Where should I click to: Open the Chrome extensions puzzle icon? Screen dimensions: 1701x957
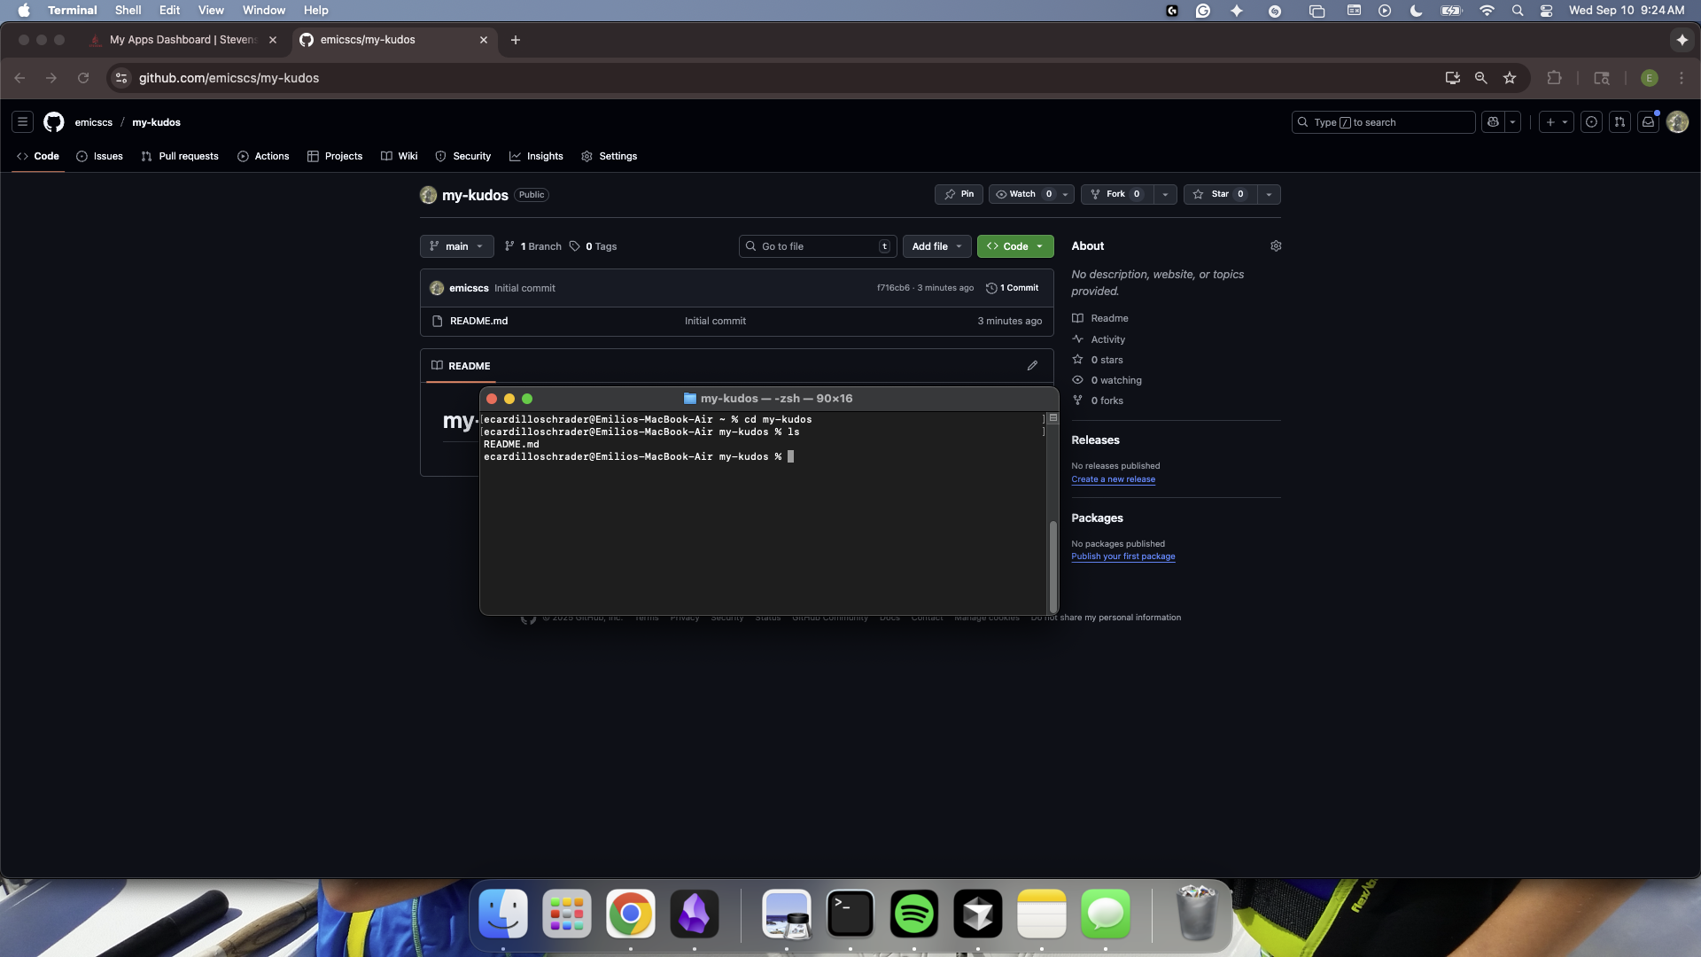point(1554,78)
